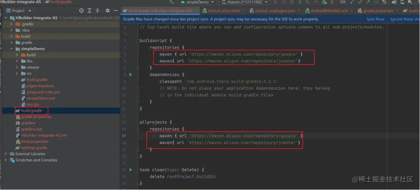Expand the src folder arrow
This screenshot has width=420, height=190.
coord(17,73)
